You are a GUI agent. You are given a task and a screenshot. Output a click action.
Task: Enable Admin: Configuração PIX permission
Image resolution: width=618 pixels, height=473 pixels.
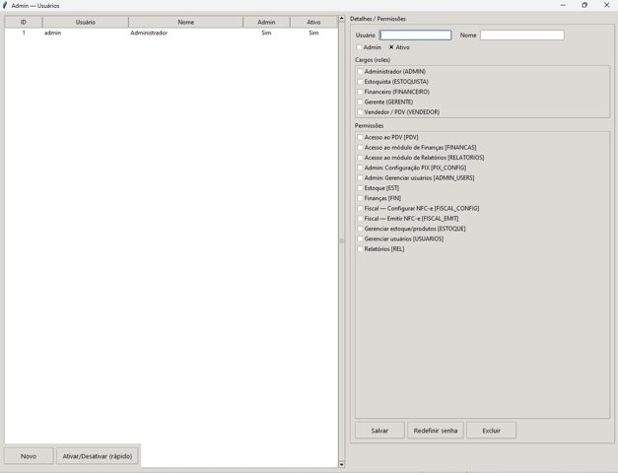point(361,168)
